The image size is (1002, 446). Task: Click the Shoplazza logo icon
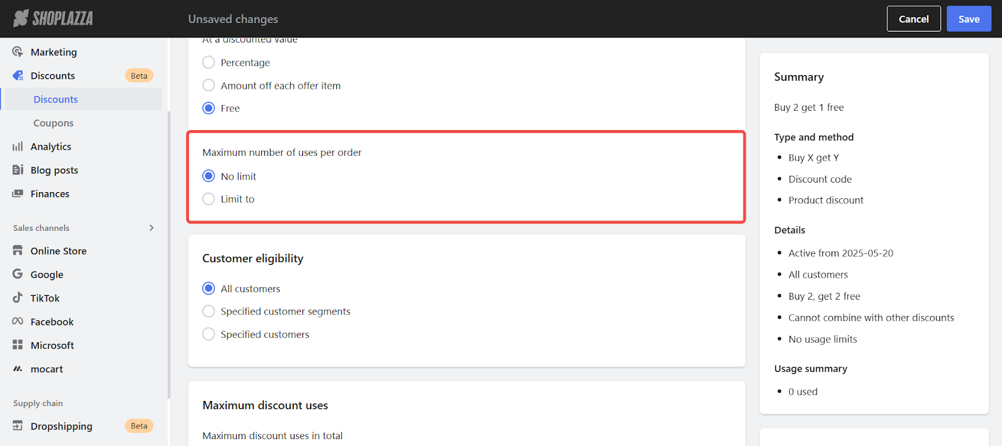pyautogui.click(x=21, y=18)
